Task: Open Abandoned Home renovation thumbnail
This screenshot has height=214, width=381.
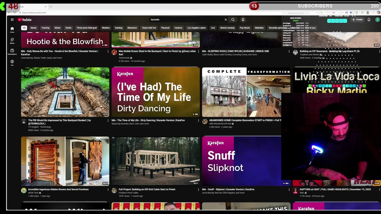Action: coord(242,92)
